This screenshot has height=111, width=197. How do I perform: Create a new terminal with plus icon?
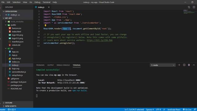click(x=179, y=65)
